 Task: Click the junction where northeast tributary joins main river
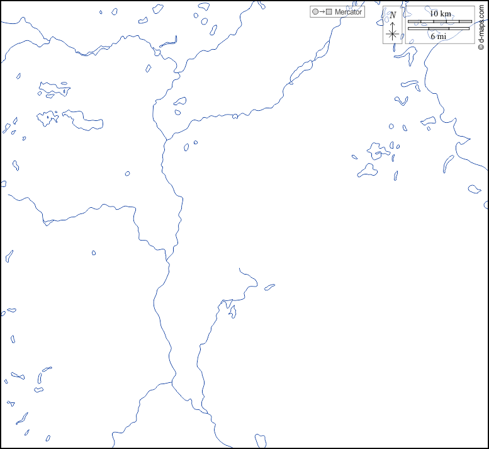click(166, 140)
